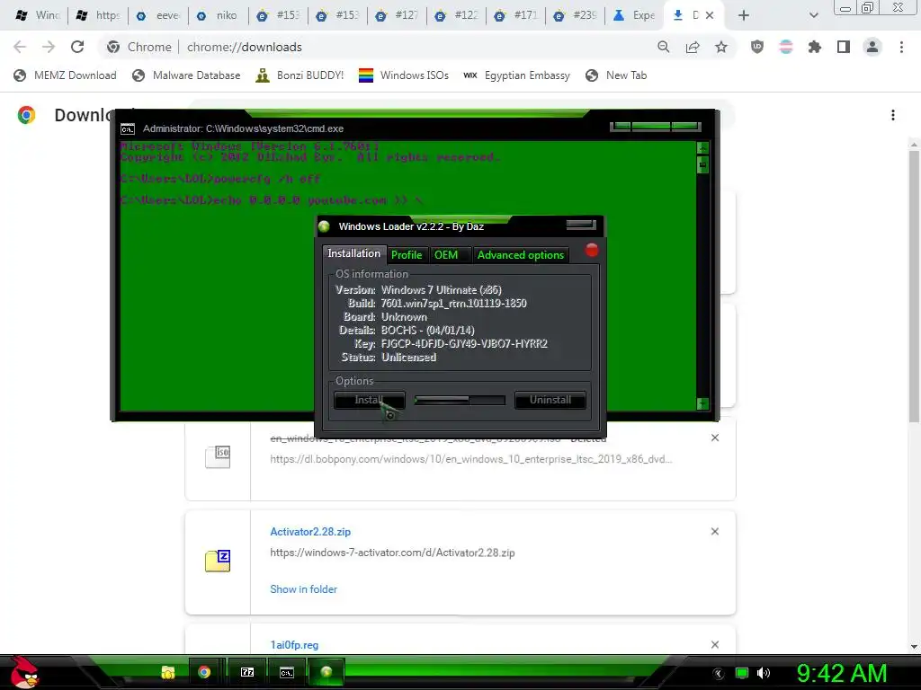
Task: Switch to the 'Expe' flask tab
Action: [634, 15]
